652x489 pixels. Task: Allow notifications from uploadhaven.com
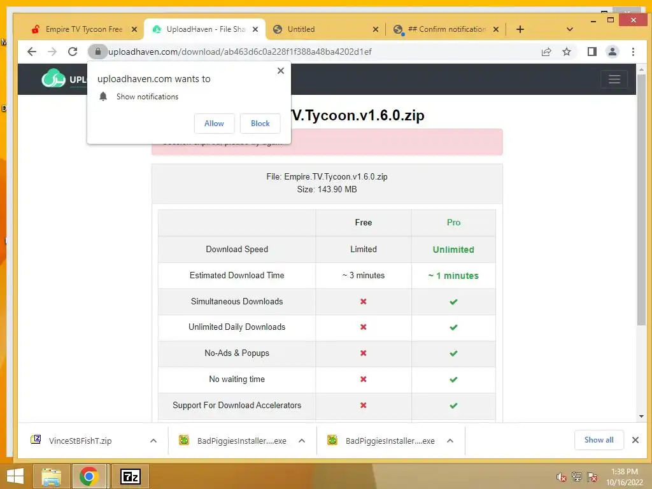(x=214, y=124)
